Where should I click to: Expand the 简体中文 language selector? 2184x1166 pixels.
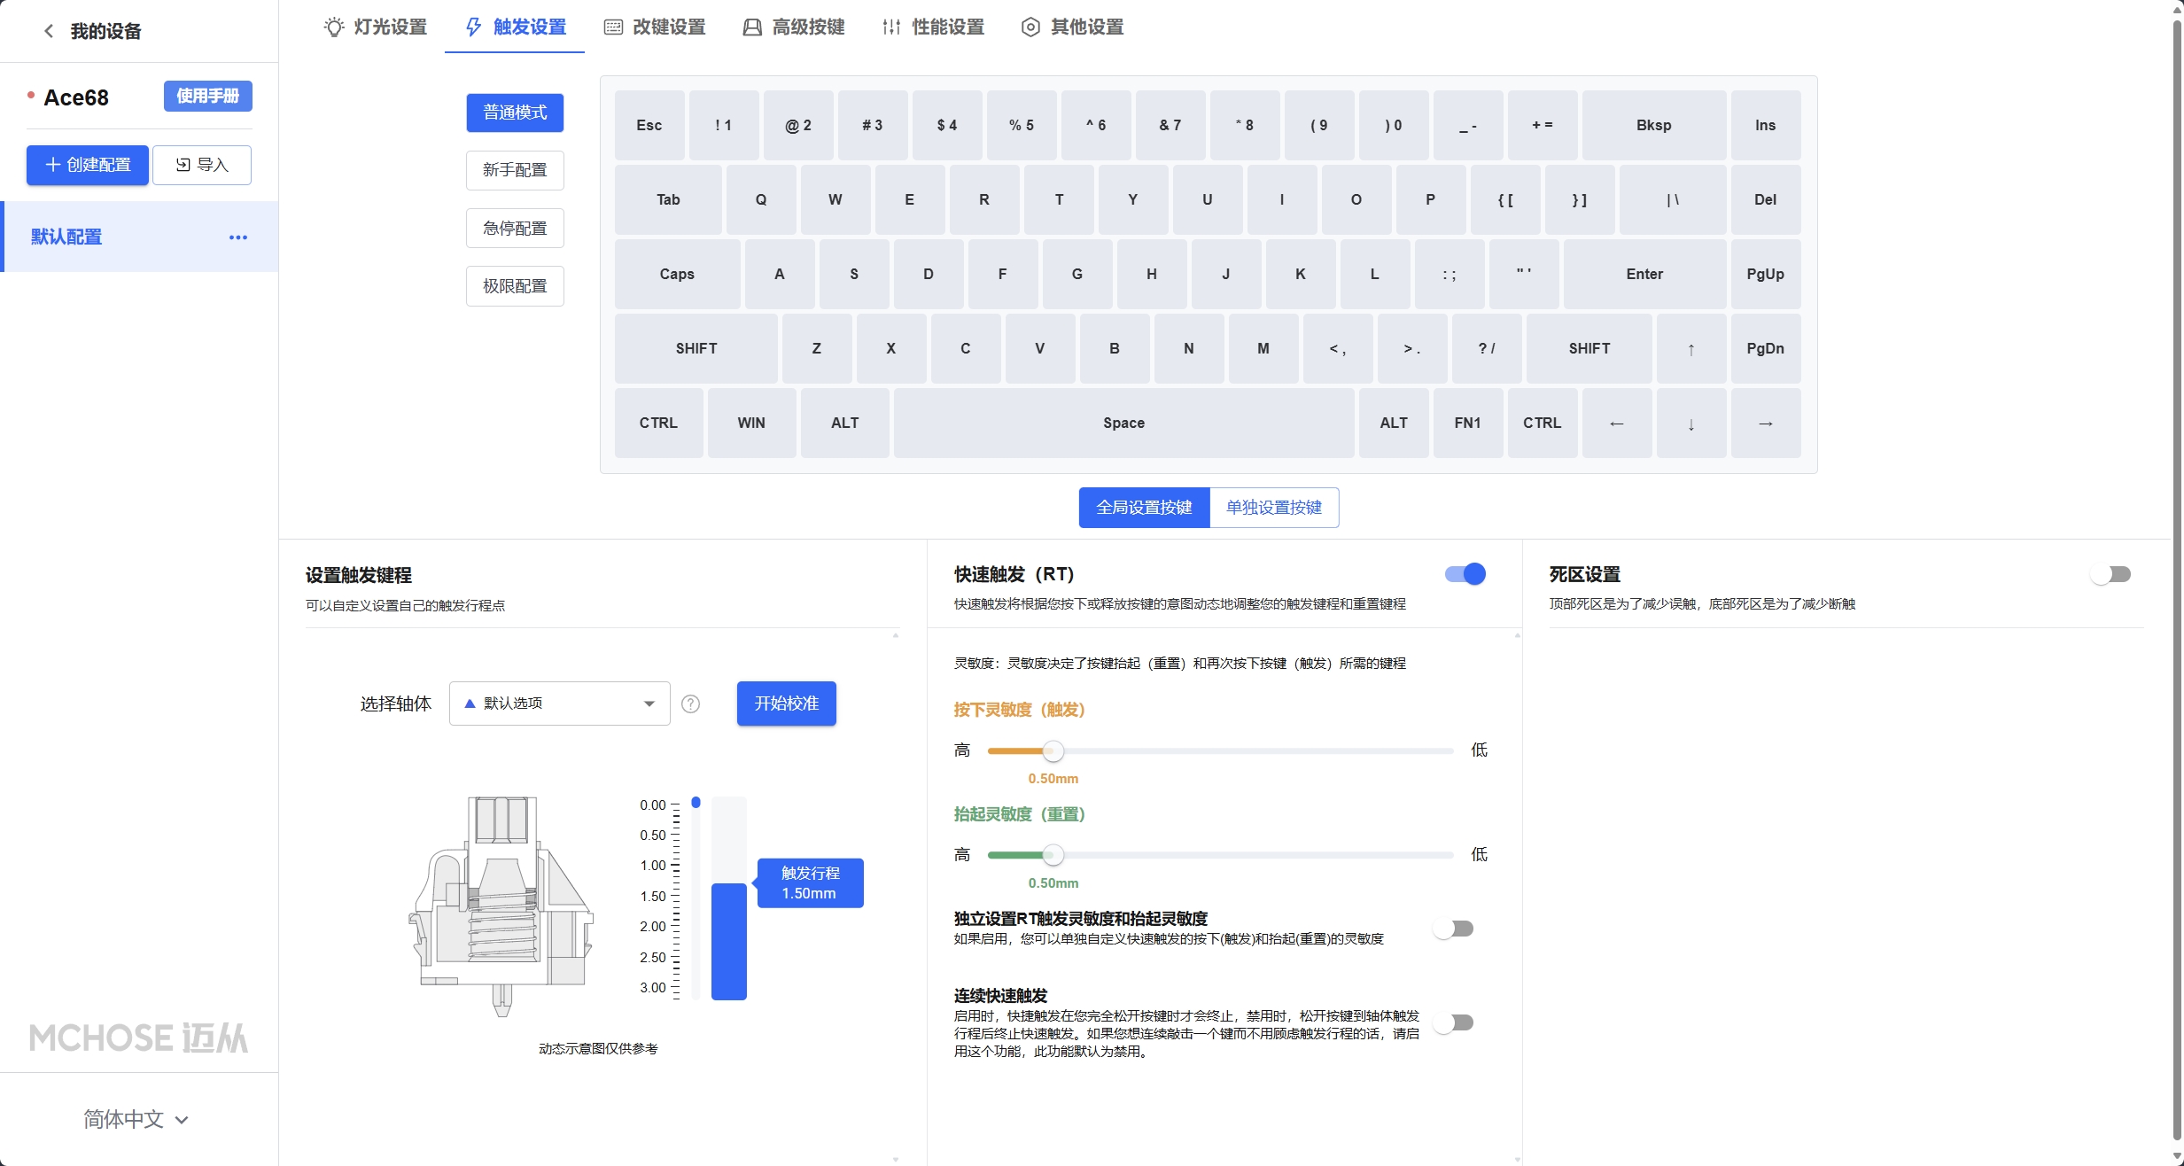136,1119
